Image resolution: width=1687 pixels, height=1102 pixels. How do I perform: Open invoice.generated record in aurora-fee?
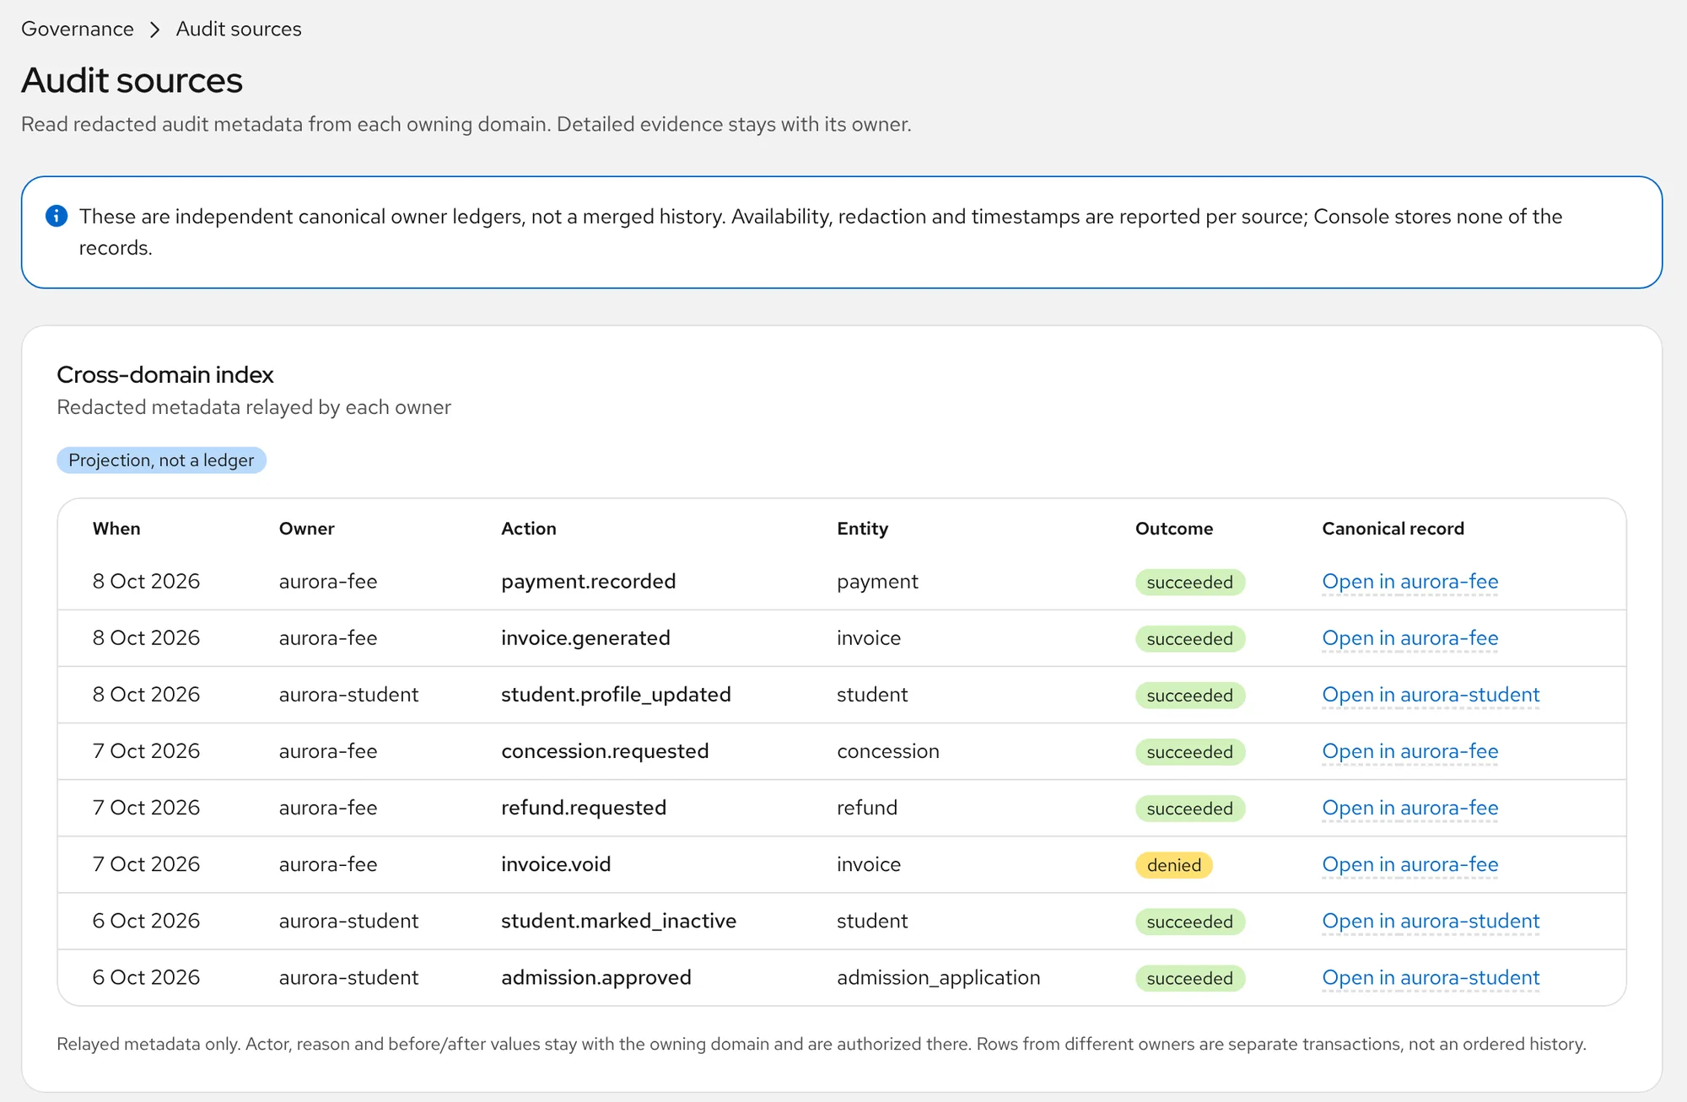pos(1409,638)
